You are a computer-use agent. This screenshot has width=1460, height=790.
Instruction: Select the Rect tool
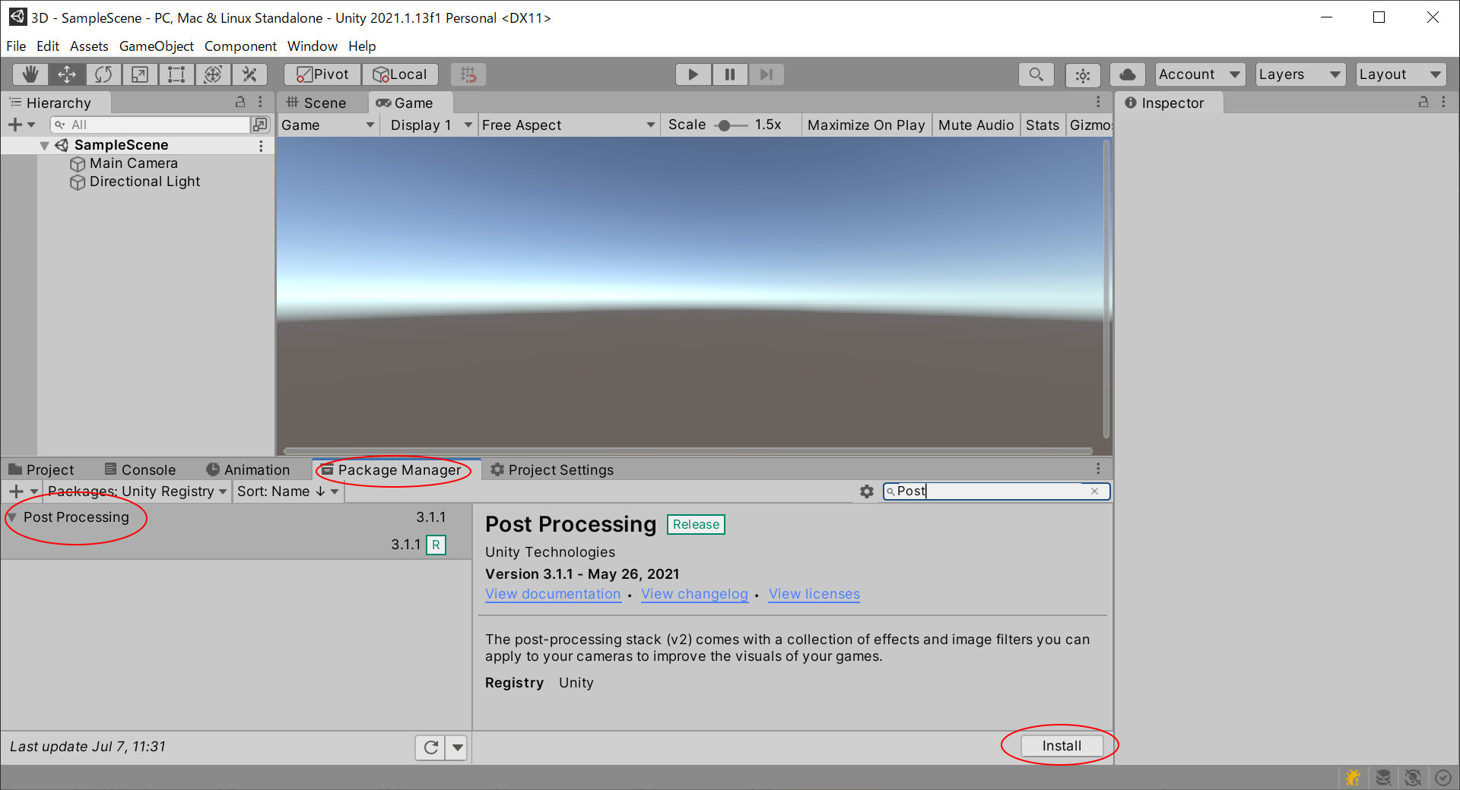pos(176,74)
